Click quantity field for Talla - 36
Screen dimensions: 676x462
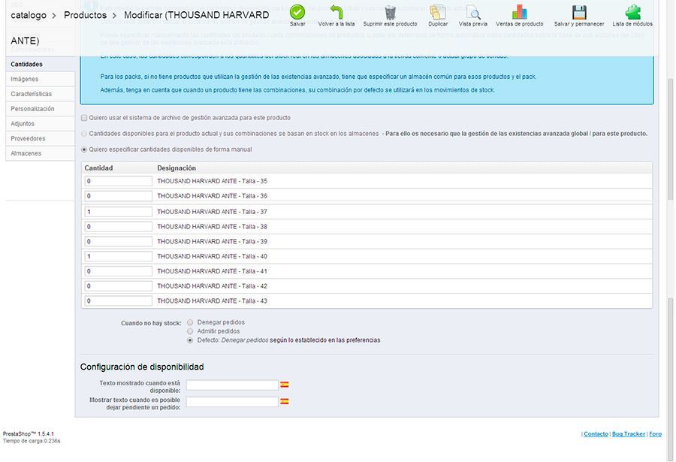tap(118, 196)
